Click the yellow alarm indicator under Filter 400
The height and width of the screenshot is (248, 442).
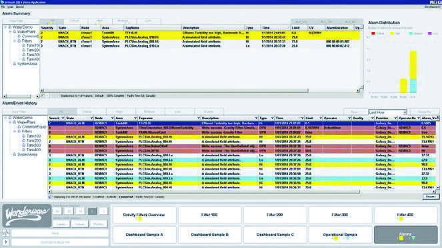click(401, 219)
